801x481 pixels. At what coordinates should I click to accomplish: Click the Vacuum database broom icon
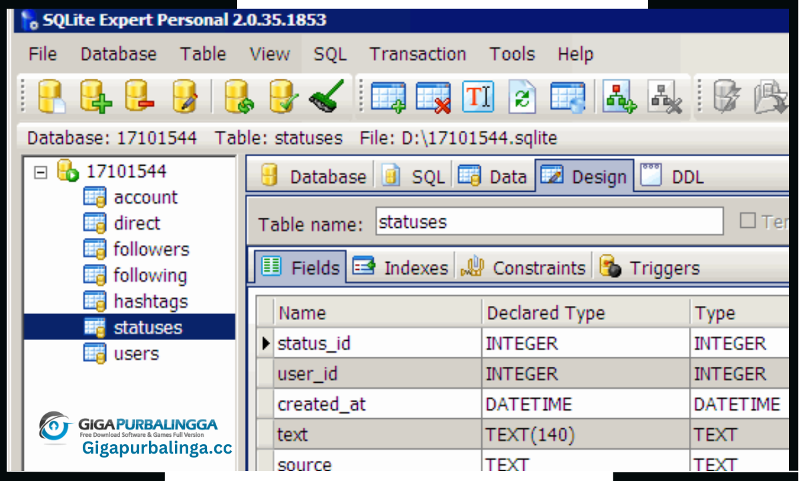click(326, 97)
